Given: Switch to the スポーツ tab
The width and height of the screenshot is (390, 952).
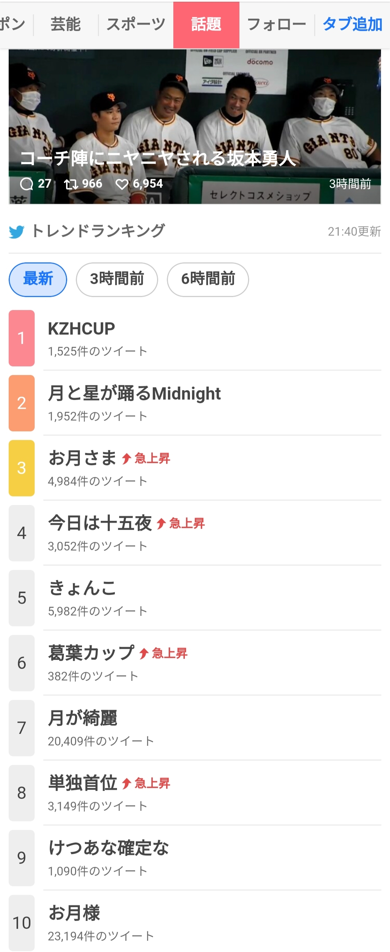Looking at the screenshot, I should coord(136,25).
